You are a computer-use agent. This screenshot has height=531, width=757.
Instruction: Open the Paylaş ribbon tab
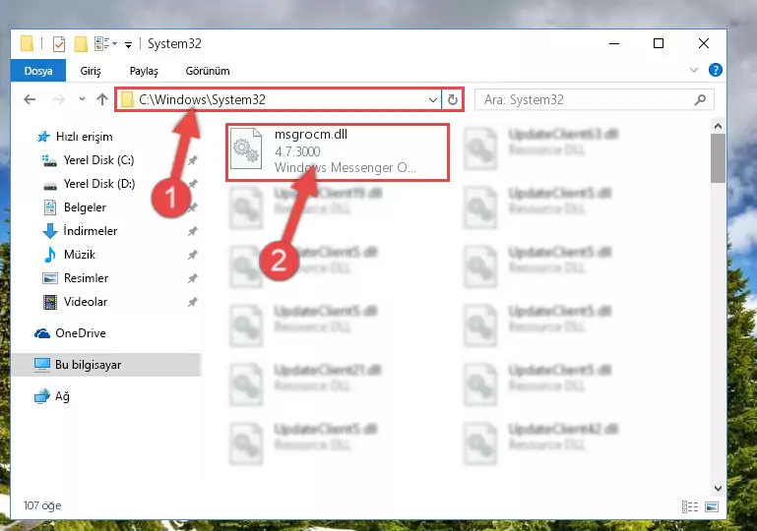point(144,71)
